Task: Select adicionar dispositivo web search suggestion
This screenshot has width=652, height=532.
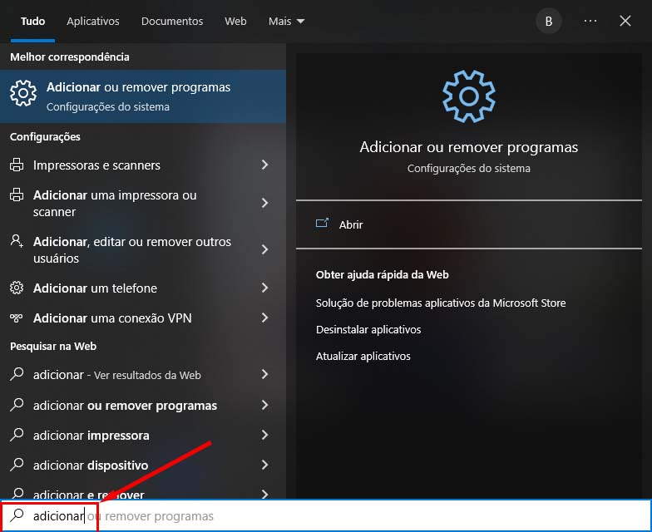Action: pyautogui.click(x=91, y=465)
